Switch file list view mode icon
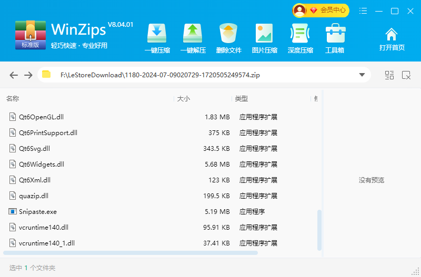The height and width of the screenshot is (277, 421). [x=389, y=75]
